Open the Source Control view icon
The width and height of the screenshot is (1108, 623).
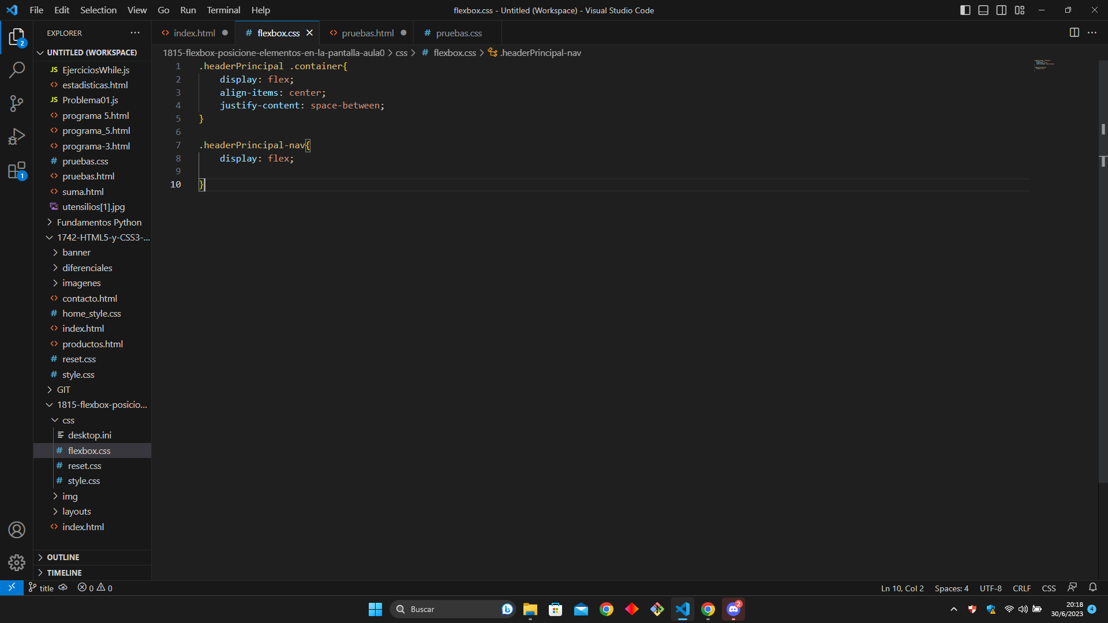17,103
